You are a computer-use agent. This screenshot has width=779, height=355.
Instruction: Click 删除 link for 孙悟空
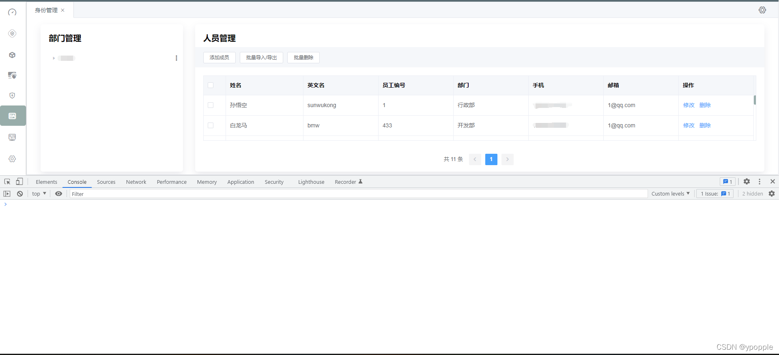pos(705,105)
